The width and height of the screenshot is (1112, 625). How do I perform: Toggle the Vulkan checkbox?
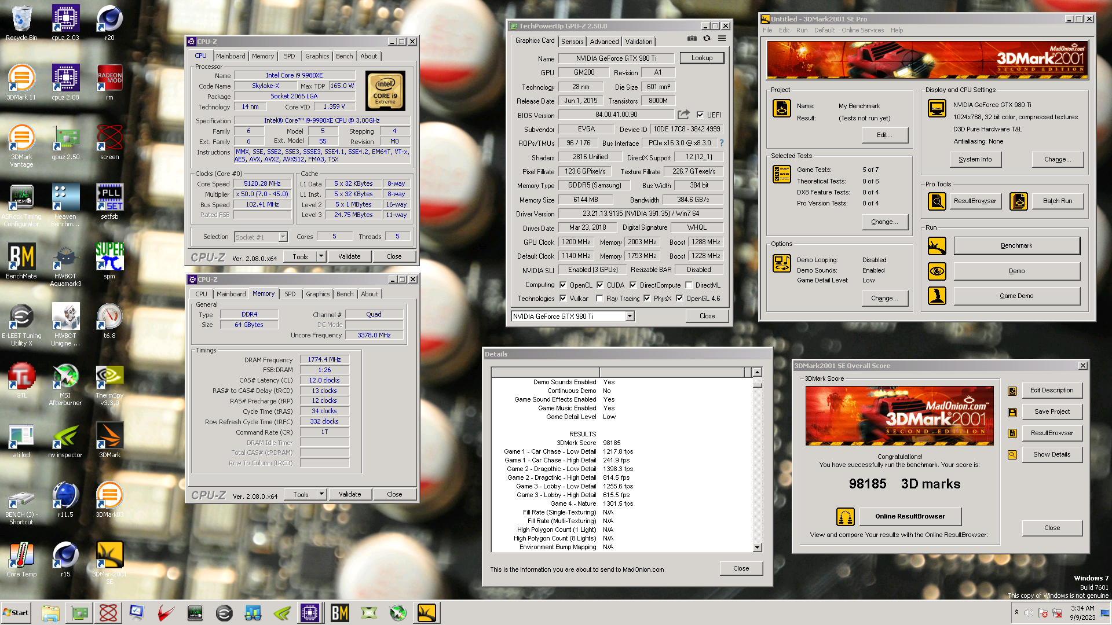[563, 299]
